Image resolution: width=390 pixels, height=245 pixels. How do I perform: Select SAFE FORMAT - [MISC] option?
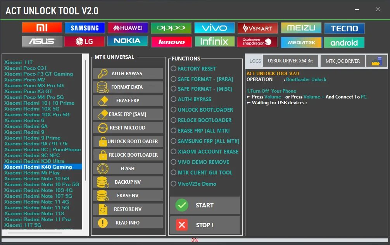(173, 89)
